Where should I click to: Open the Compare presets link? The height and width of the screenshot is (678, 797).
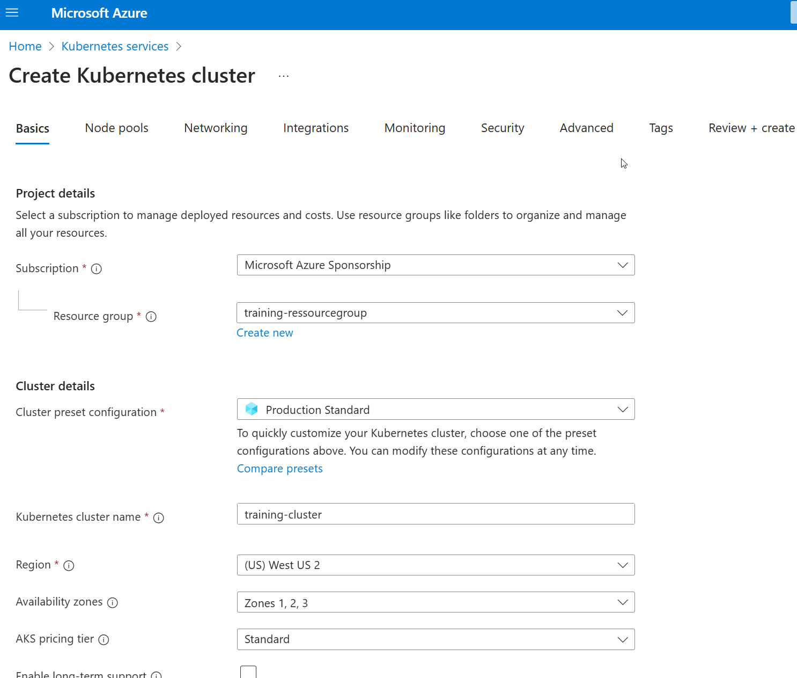coord(280,469)
